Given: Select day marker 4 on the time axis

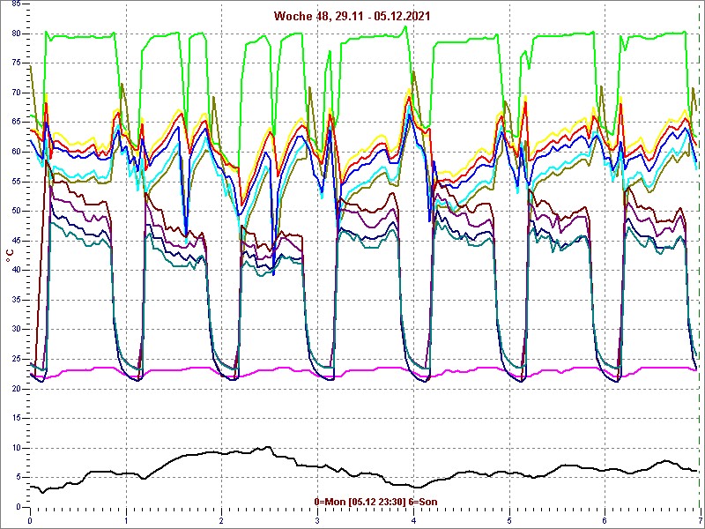Looking at the screenshot, I should pos(413,520).
